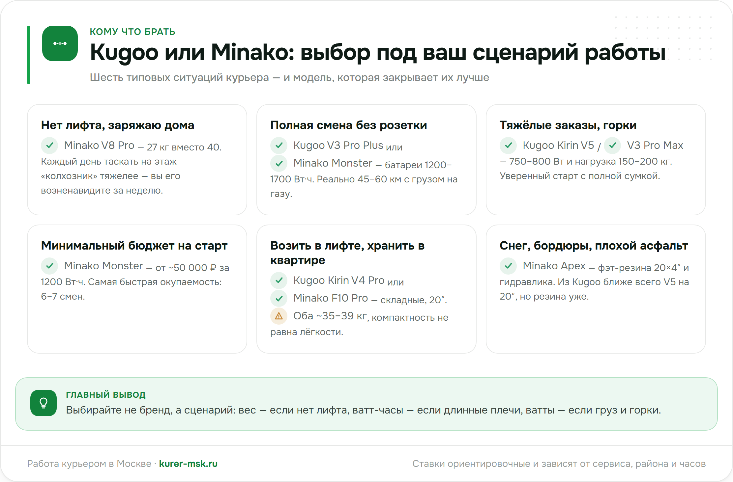Click the heading Снег, бордюры, плохой асфальт
This screenshot has width=733, height=482.
(x=594, y=246)
